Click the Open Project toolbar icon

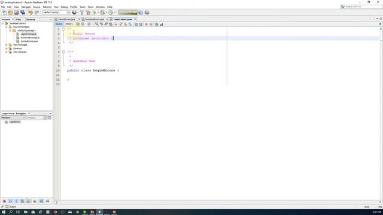pyautogui.click(x=16, y=13)
